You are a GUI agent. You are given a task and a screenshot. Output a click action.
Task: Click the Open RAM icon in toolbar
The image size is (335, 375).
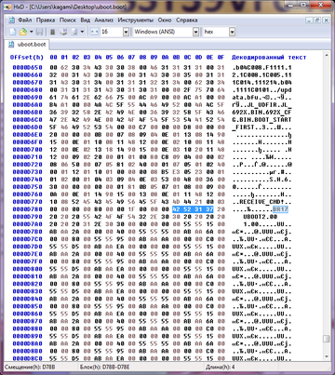pyautogui.click(x=53, y=32)
